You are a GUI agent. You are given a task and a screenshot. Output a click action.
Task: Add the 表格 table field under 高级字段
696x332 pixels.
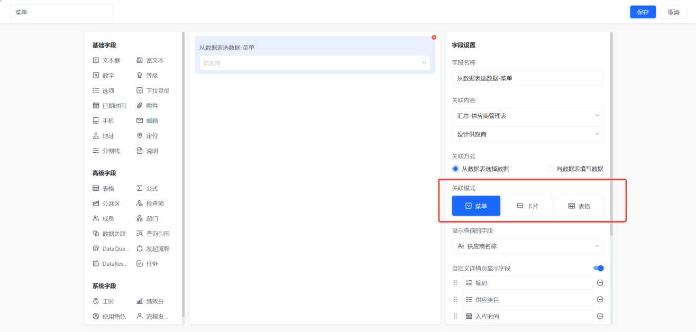click(x=103, y=188)
